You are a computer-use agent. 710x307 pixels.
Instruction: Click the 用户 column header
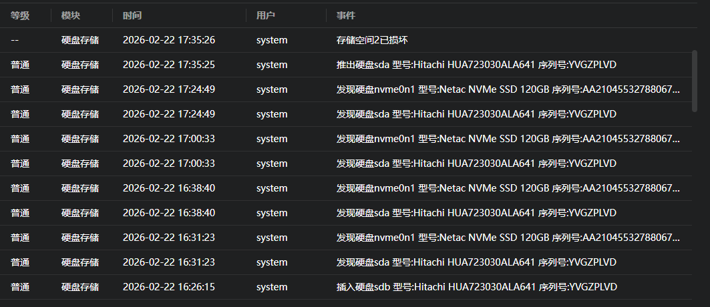266,15
